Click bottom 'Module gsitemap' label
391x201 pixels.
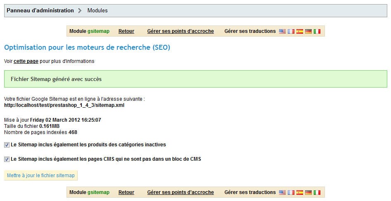[89, 192]
